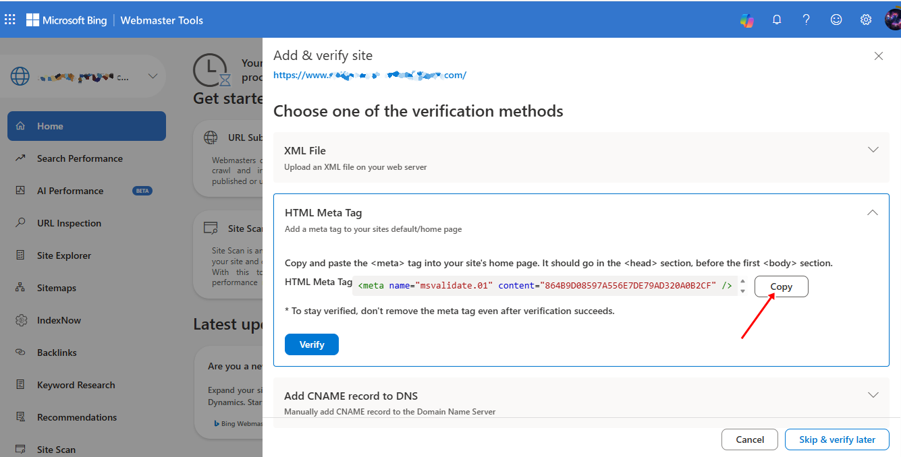Click the BETA badge beside AI Performance
The image size is (901, 457).
(142, 191)
